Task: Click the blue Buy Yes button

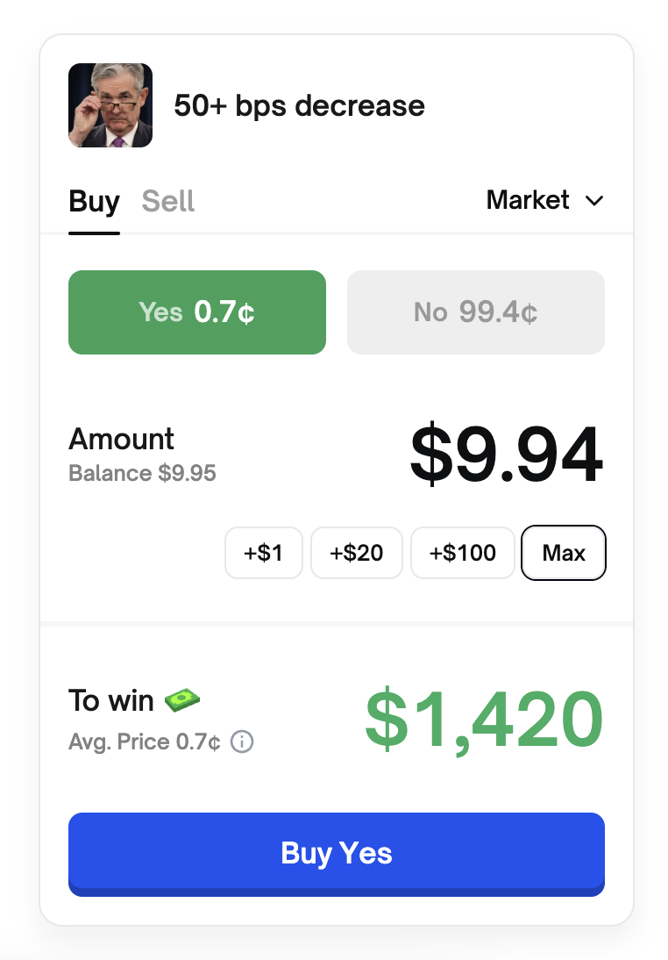Action: [x=337, y=854]
